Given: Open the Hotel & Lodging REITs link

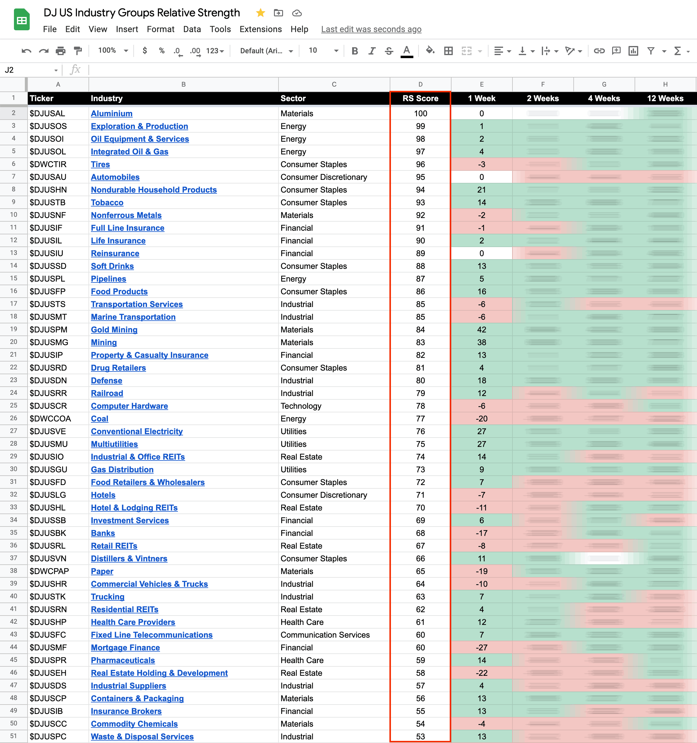Looking at the screenshot, I should tap(134, 507).
